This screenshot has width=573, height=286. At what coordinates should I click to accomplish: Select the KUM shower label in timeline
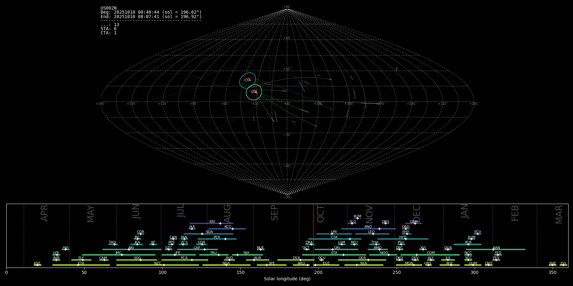(x=357, y=216)
